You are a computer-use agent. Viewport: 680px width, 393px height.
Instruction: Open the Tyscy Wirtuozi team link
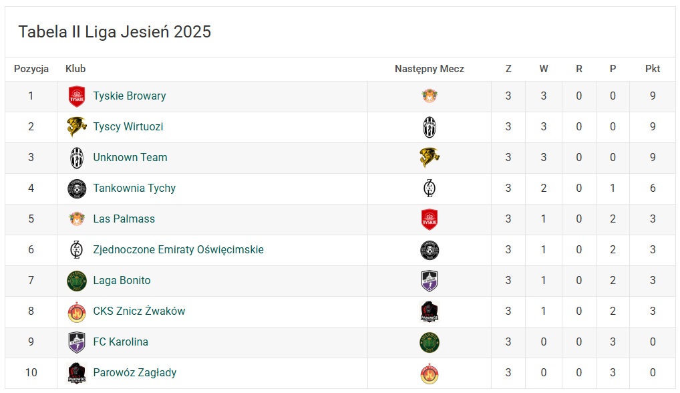point(128,127)
